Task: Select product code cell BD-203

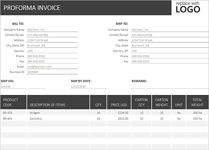Action: [14, 112]
